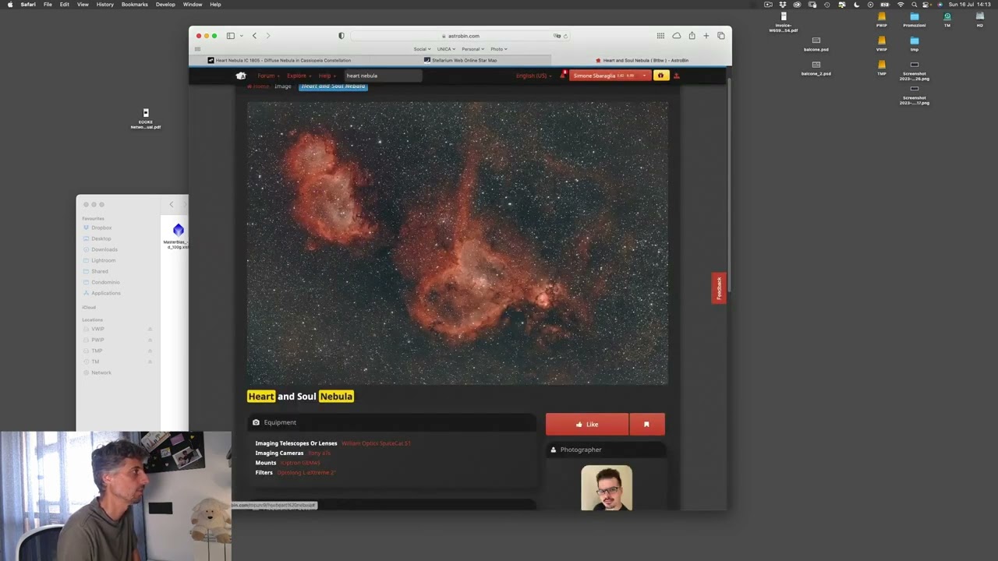Select Downloads in the Finder sidebar
The image size is (998, 561).
tap(104, 249)
